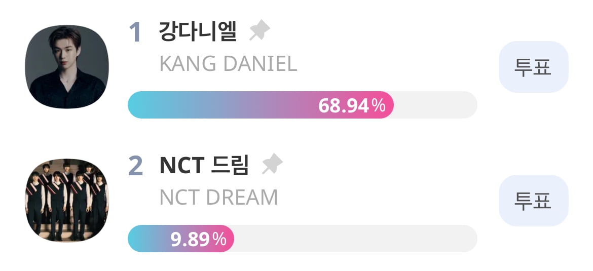Select the rank number 2 label
Viewport: 593px width, 271px height.
pyautogui.click(x=135, y=166)
